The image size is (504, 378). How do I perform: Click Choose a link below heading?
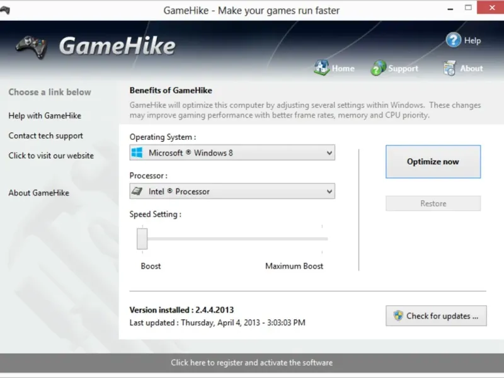click(x=50, y=92)
